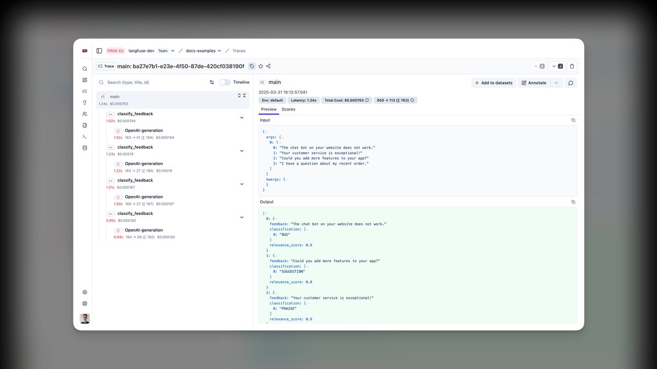Open the trace tree filter settings icon

pos(212,83)
